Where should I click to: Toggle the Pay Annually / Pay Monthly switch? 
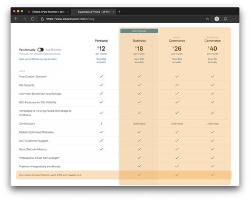41,50
